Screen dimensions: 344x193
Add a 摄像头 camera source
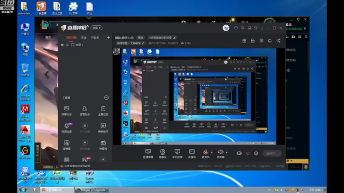click(x=163, y=154)
